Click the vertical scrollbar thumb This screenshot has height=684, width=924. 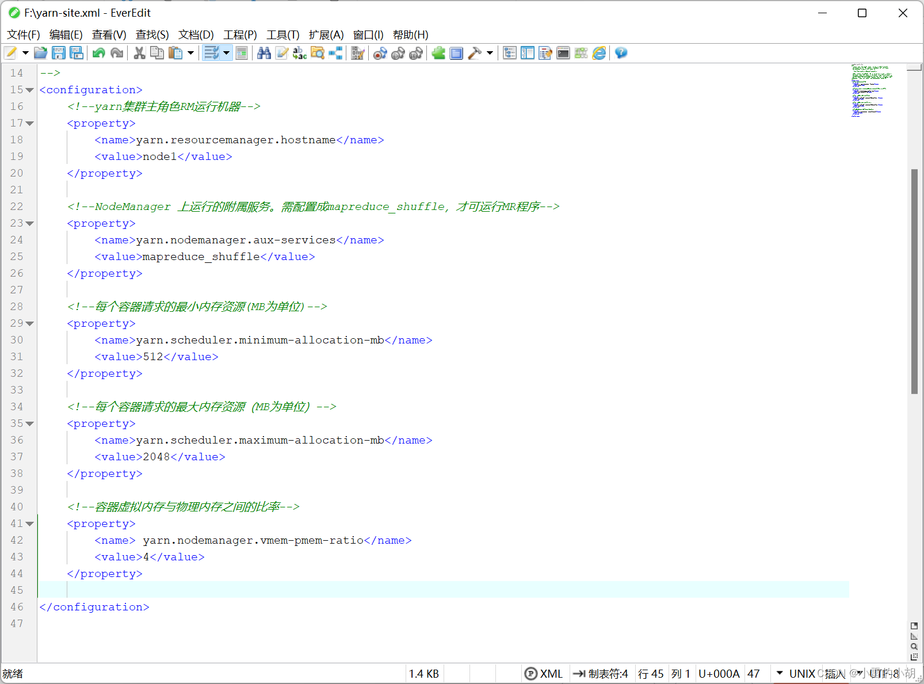[x=914, y=281]
